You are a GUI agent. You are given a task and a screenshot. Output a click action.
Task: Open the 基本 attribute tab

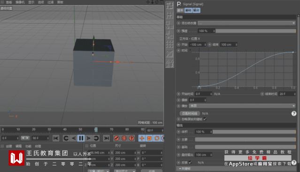[x=180, y=10]
